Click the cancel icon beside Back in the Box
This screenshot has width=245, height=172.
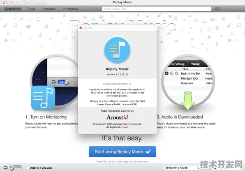click(x=177, y=73)
